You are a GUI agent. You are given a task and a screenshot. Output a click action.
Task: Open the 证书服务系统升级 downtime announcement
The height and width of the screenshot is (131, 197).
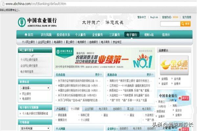(79, 81)
